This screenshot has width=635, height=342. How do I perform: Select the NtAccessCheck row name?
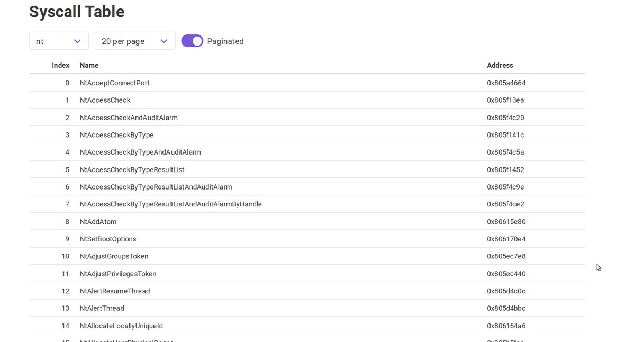[105, 100]
